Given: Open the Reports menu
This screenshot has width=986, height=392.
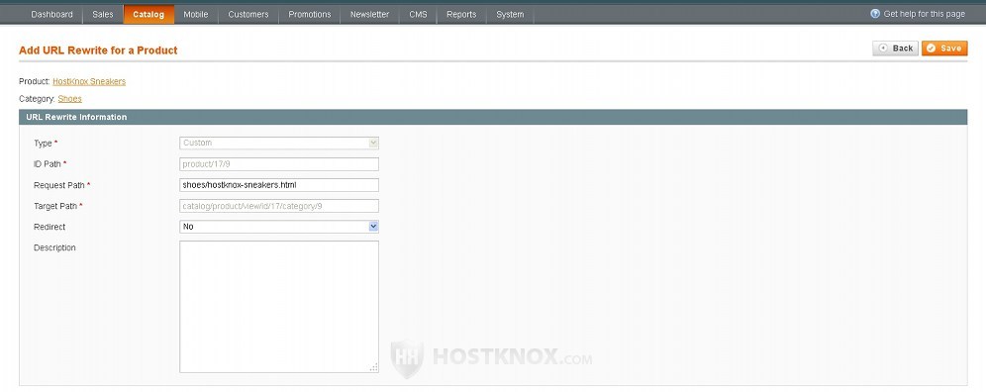Looking at the screenshot, I should 461,15.
